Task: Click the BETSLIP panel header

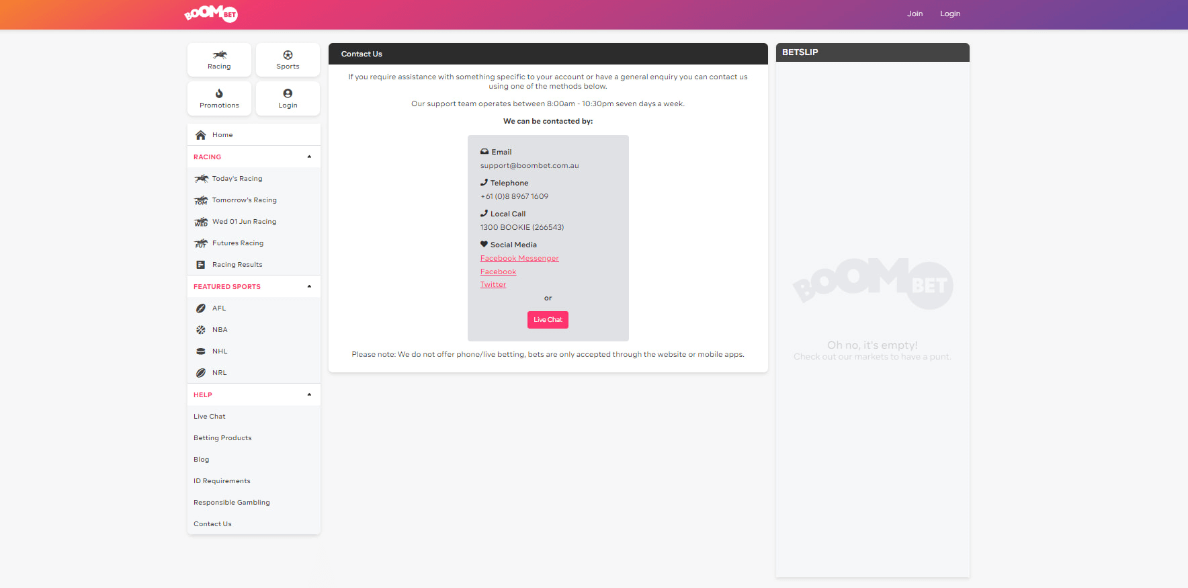Action: coord(872,52)
